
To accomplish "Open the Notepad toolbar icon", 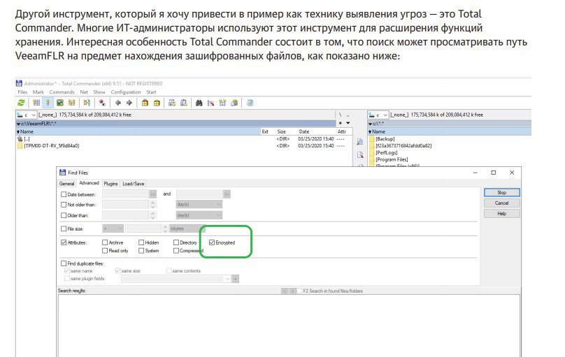I will 250,103.
